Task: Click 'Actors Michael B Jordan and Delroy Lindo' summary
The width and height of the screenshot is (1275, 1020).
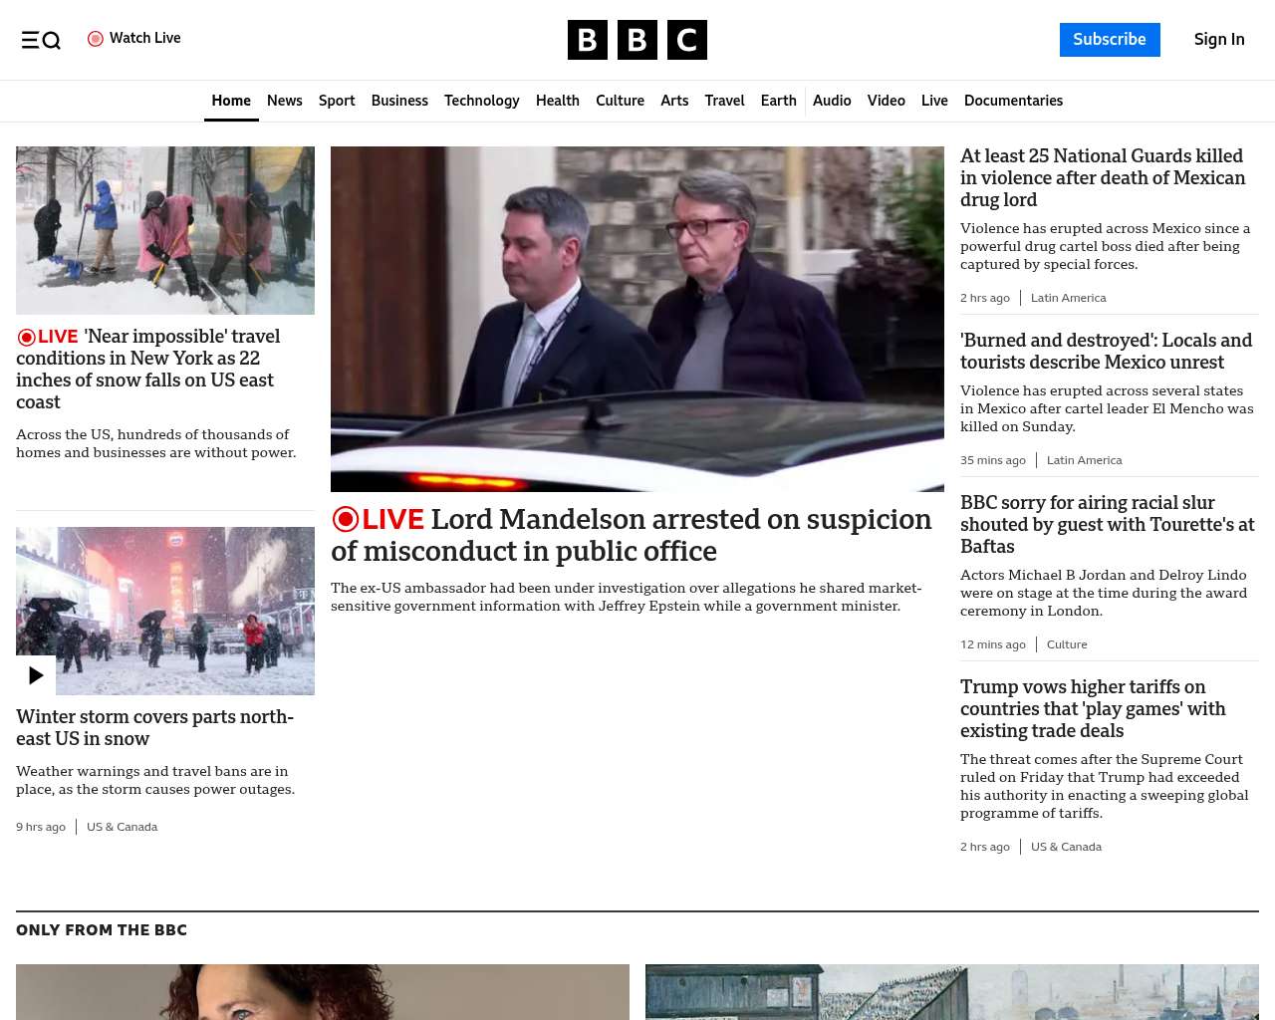Action: (x=1104, y=593)
